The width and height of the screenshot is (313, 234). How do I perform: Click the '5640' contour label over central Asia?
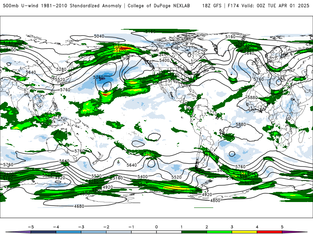click(x=31, y=72)
